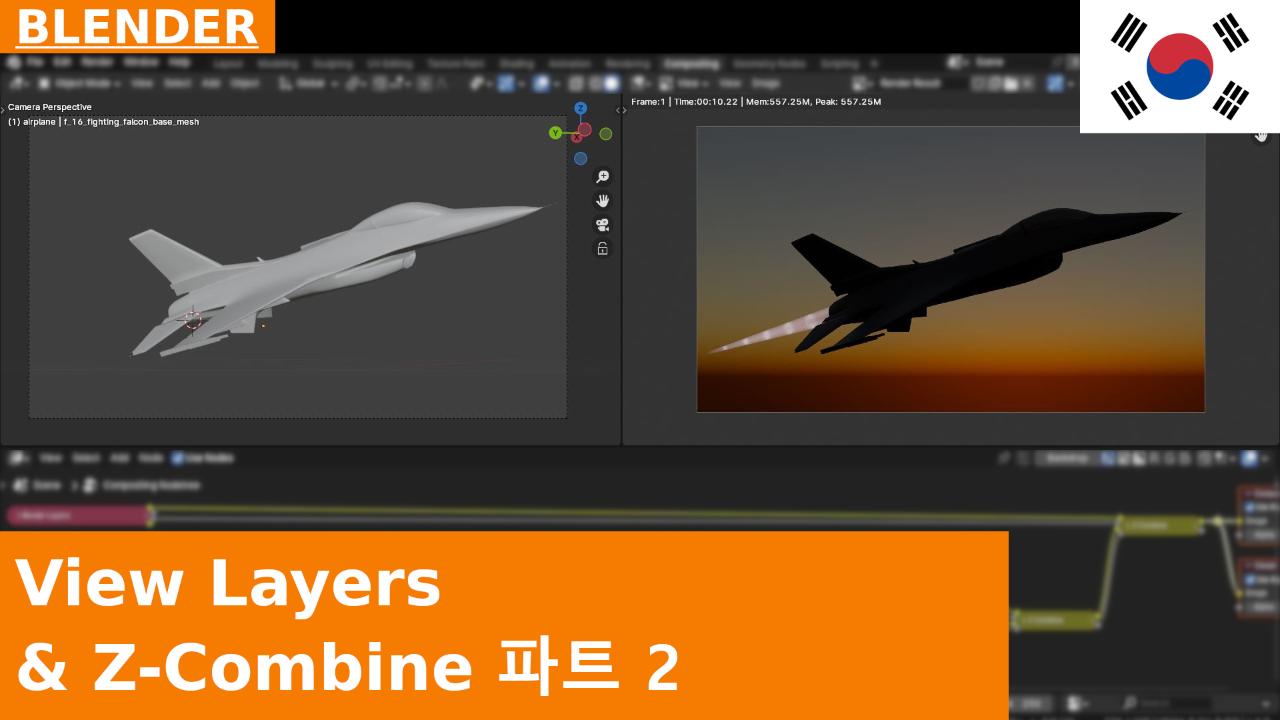Click the Blender logo icon in top bar

[14, 63]
